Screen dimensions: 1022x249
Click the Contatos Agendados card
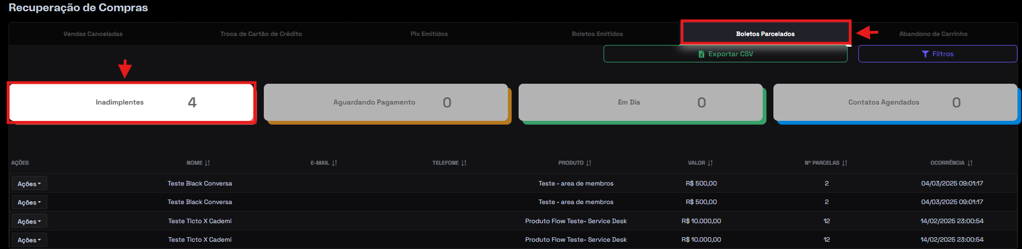[x=895, y=102]
